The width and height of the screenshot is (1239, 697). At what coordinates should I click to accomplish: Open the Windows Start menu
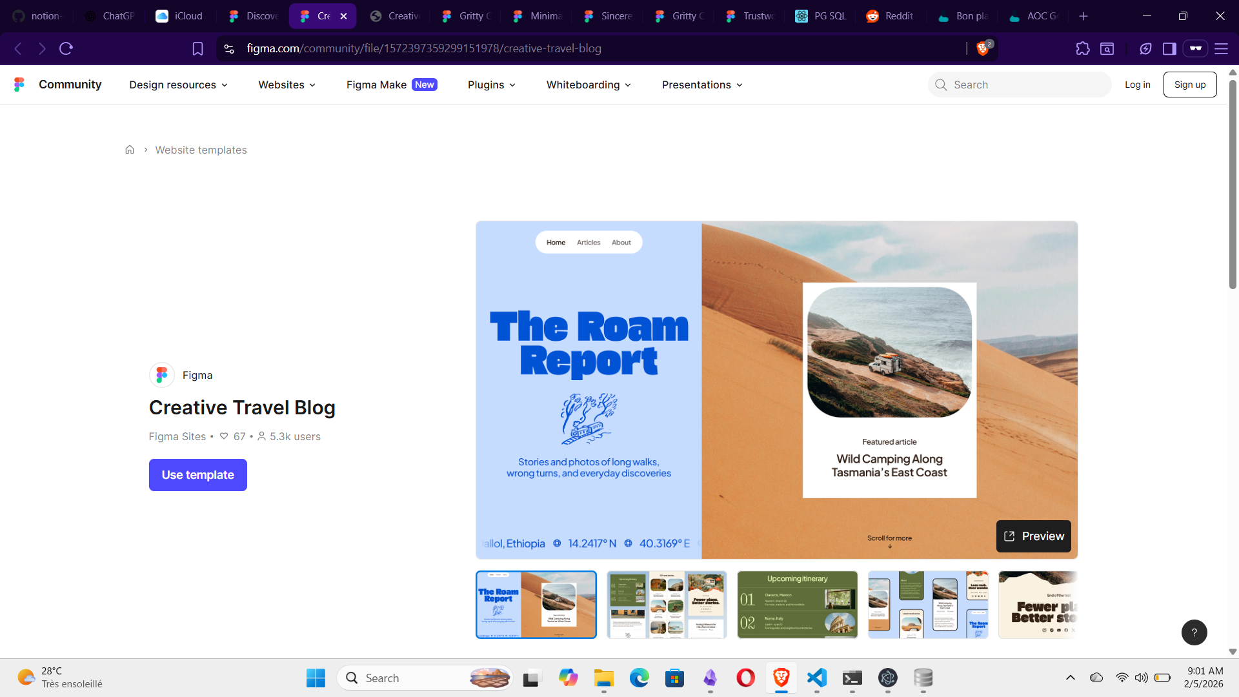pyautogui.click(x=316, y=678)
